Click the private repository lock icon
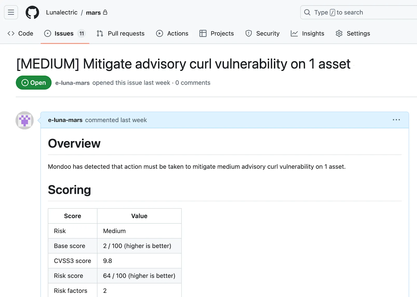The image size is (417, 297). (x=105, y=12)
